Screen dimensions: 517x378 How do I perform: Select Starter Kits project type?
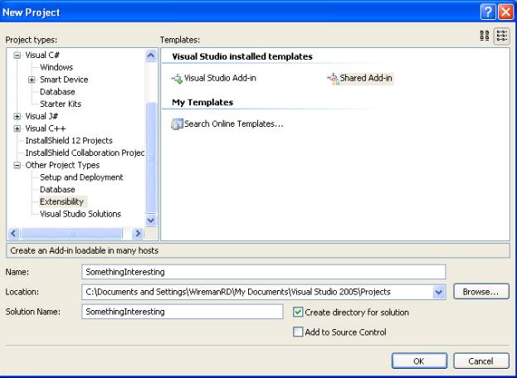pos(61,104)
